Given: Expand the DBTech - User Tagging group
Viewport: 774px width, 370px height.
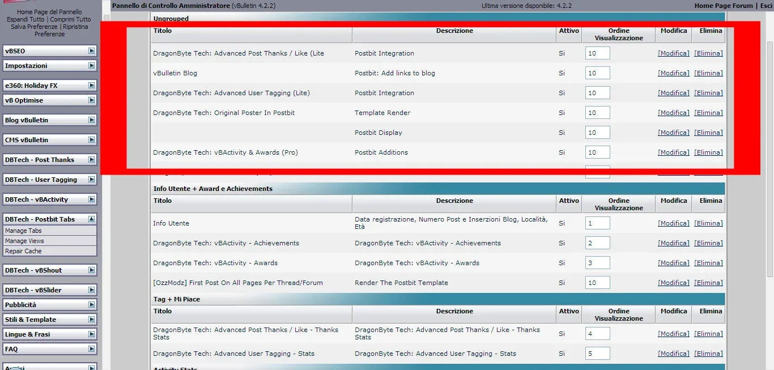Looking at the screenshot, I should click(91, 180).
